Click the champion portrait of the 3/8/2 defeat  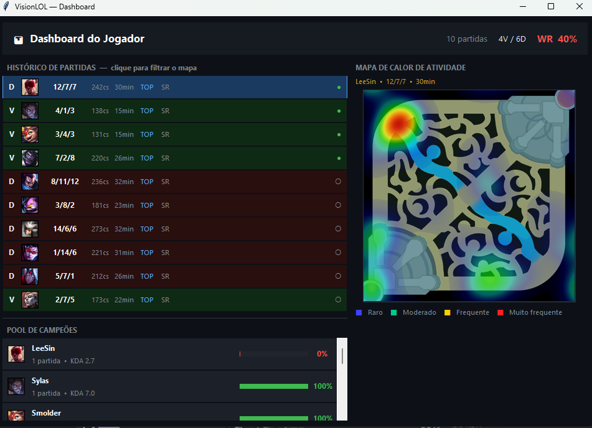point(29,205)
